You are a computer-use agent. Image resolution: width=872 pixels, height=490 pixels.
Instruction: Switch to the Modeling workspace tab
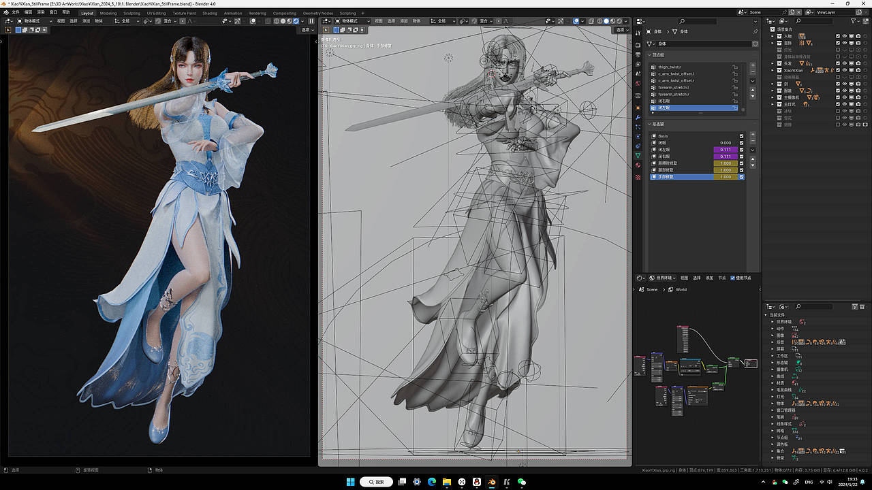(x=108, y=13)
